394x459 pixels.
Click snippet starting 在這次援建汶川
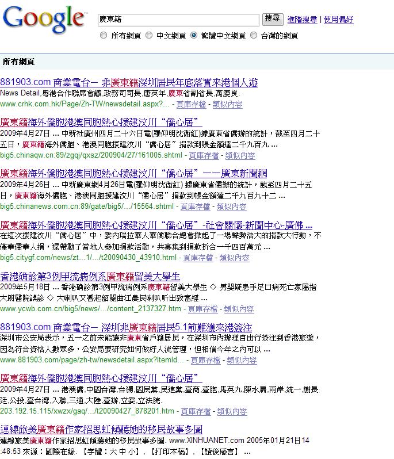pos(160,241)
